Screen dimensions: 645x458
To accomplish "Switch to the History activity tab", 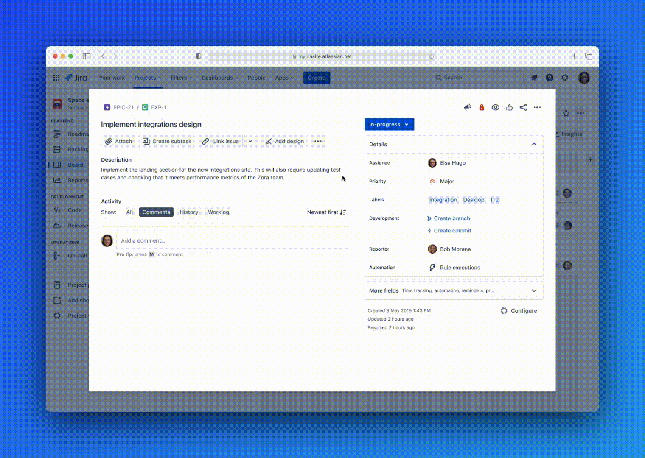I will pos(189,212).
